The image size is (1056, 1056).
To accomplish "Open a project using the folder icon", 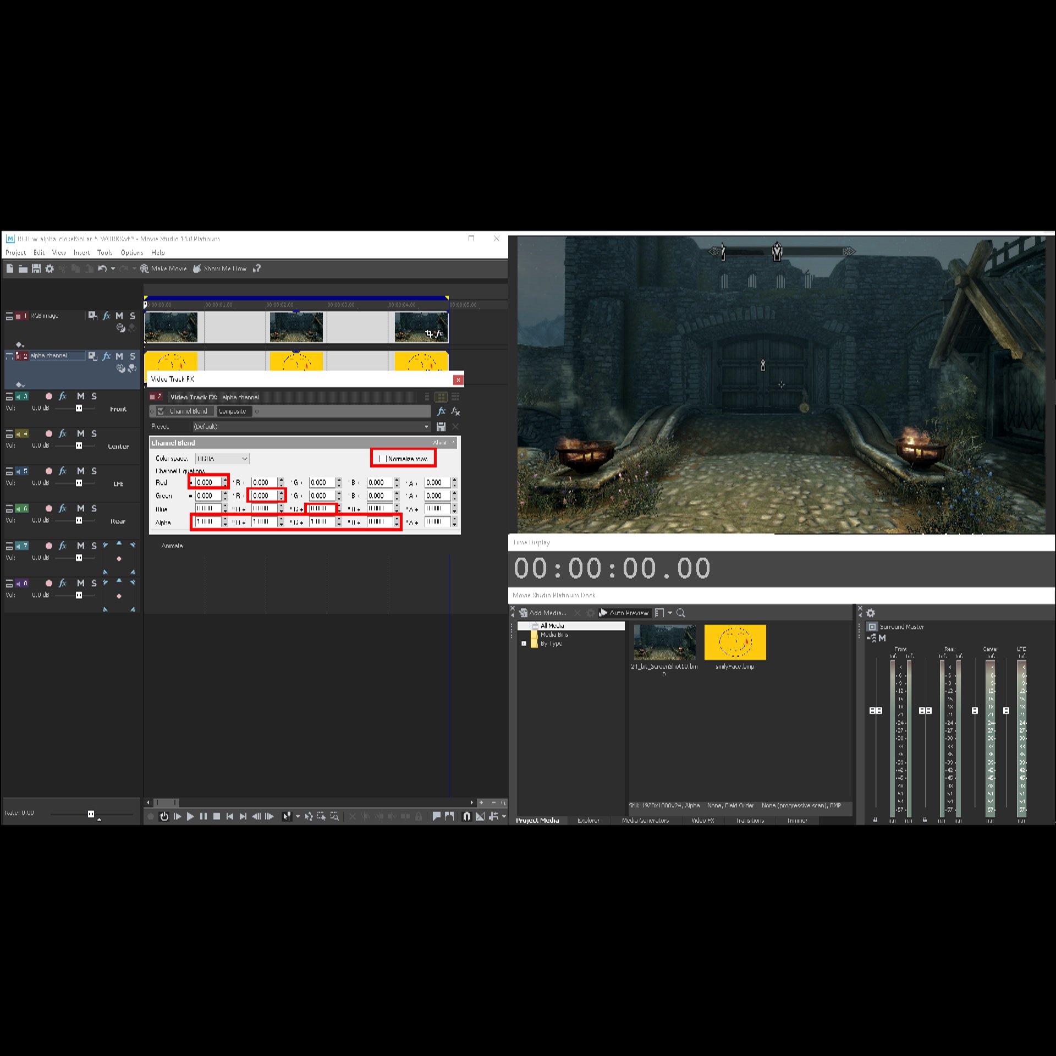I will click(x=23, y=268).
